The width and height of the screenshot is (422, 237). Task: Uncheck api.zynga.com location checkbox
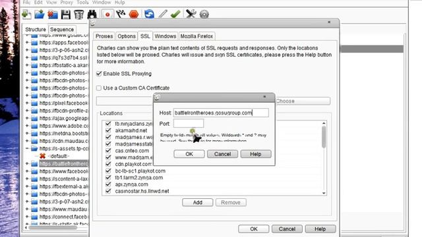pyautogui.click(x=108, y=184)
